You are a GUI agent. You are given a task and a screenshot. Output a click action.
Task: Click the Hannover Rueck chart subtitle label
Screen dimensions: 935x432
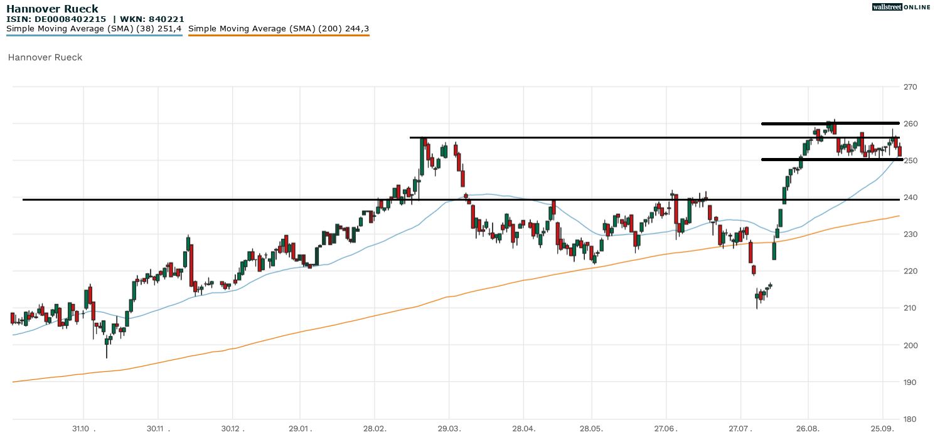[x=45, y=57]
